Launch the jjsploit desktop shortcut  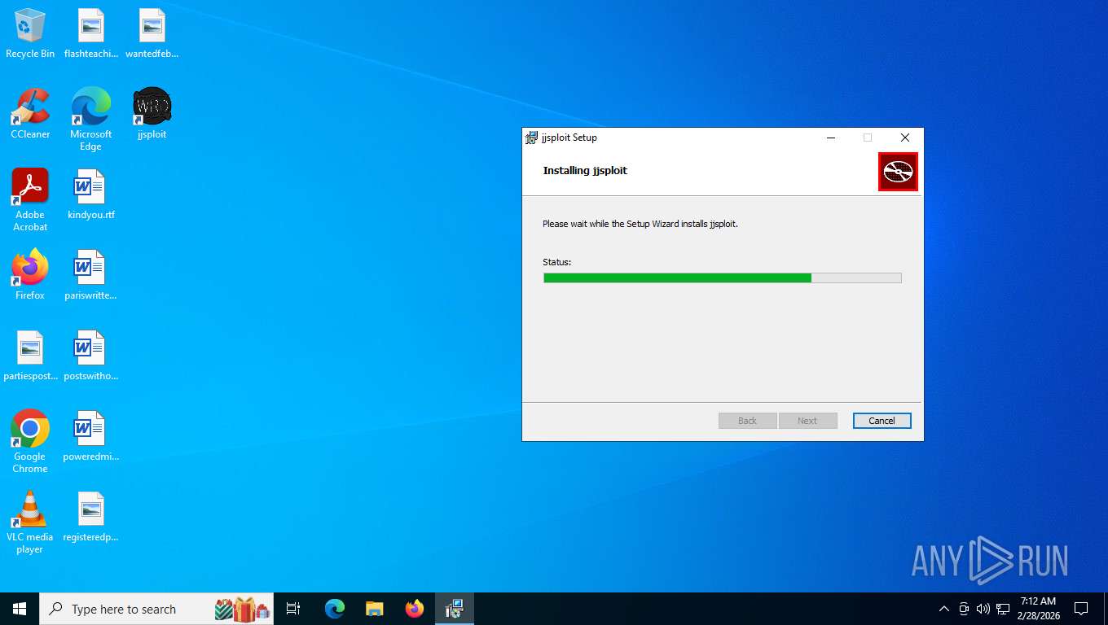click(x=152, y=114)
